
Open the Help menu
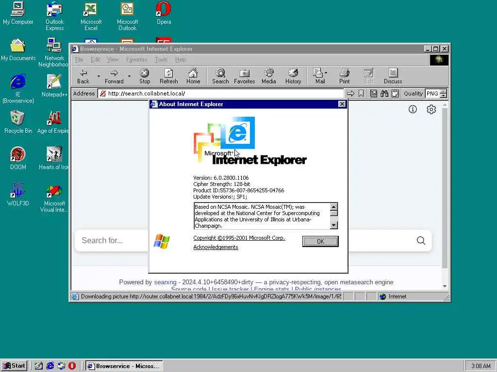click(x=181, y=60)
